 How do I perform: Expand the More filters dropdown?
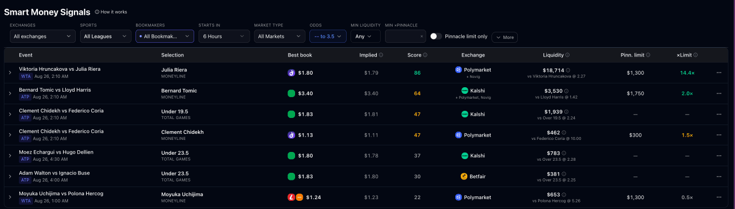coord(505,37)
